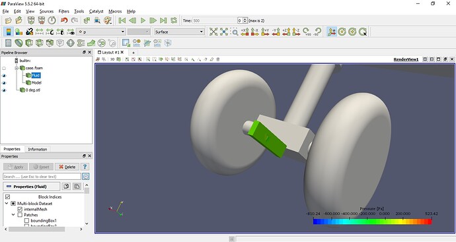
Task: Switch to the Information tab
Action: coord(37,149)
